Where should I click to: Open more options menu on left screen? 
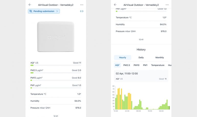[82, 5]
